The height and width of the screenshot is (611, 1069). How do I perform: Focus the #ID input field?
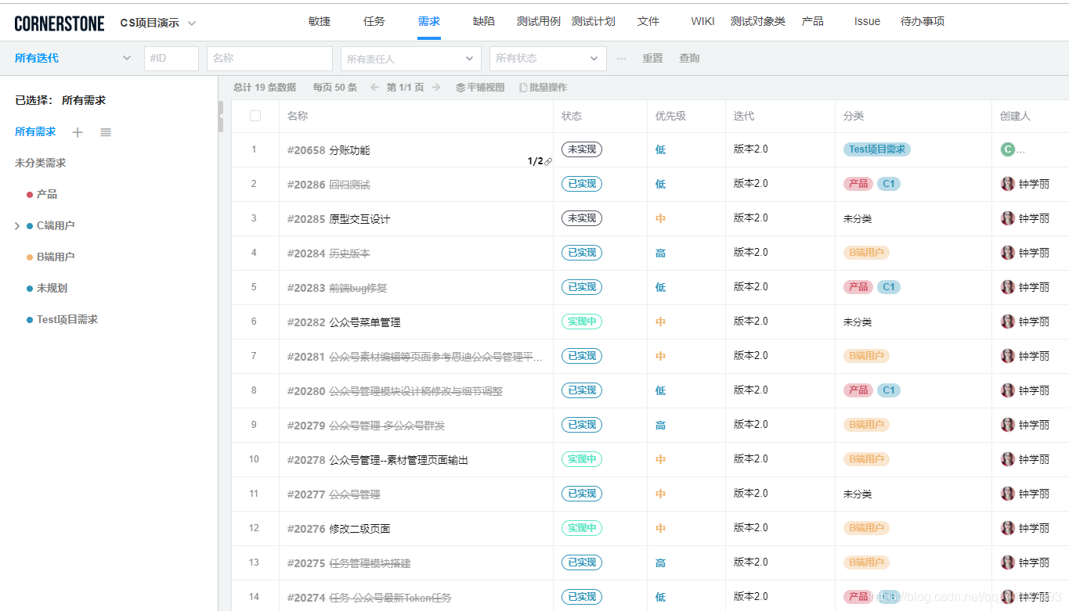click(172, 59)
